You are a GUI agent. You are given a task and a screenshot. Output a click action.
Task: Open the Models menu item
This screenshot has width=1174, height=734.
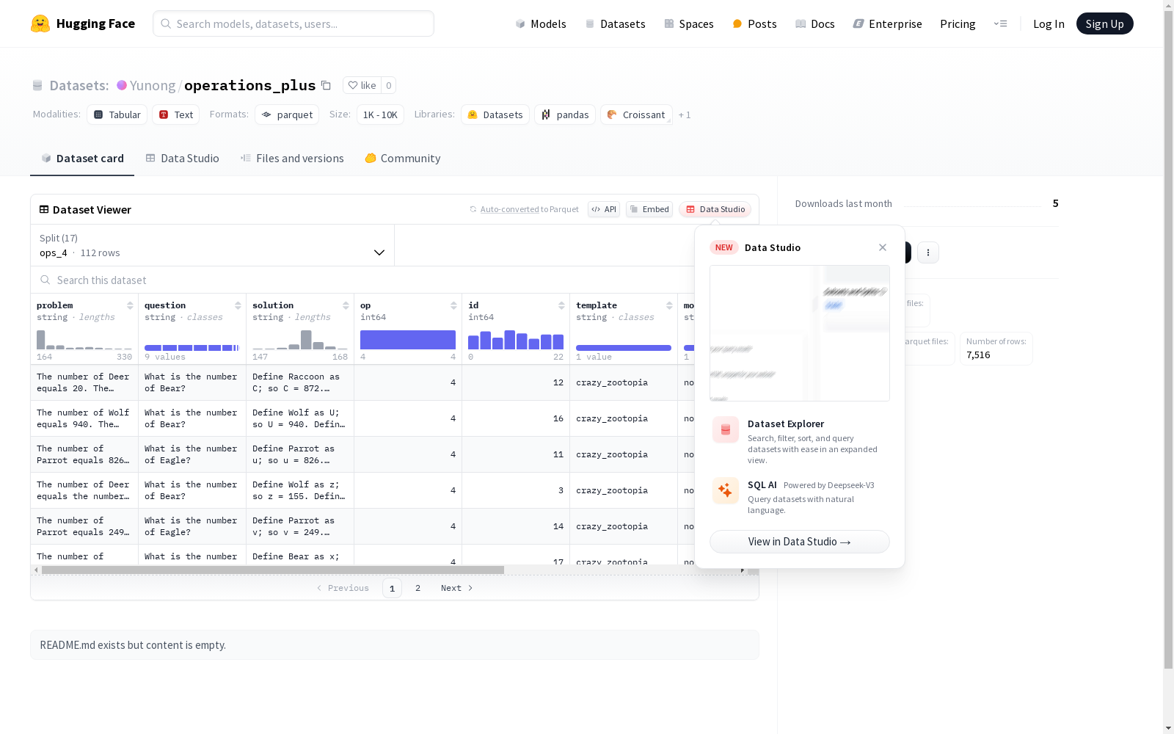541,23
